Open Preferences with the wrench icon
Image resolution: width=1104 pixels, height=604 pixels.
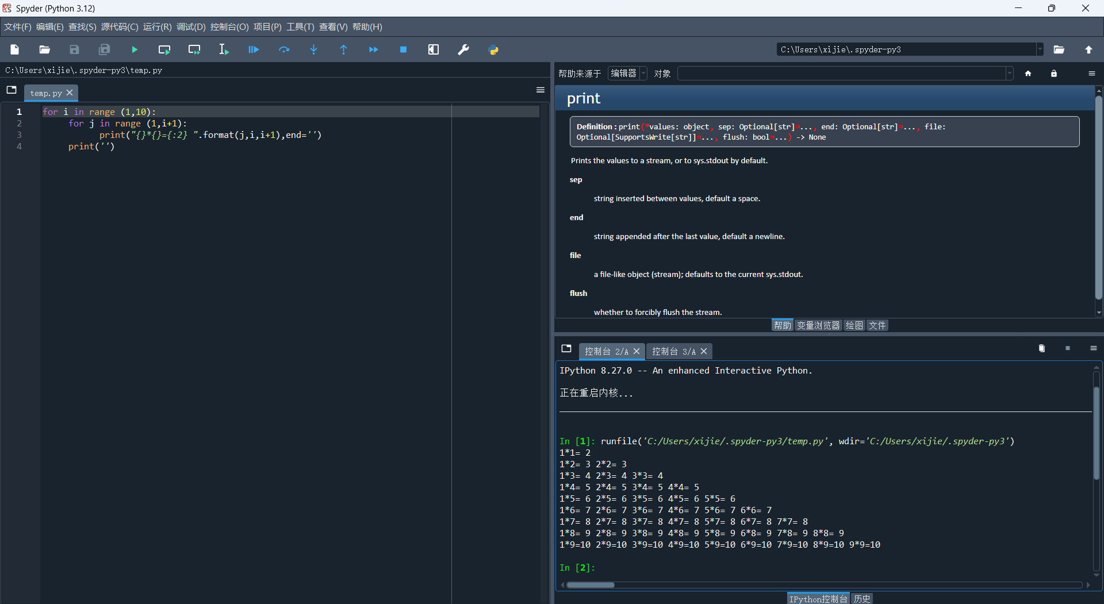pyautogui.click(x=463, y=50)
